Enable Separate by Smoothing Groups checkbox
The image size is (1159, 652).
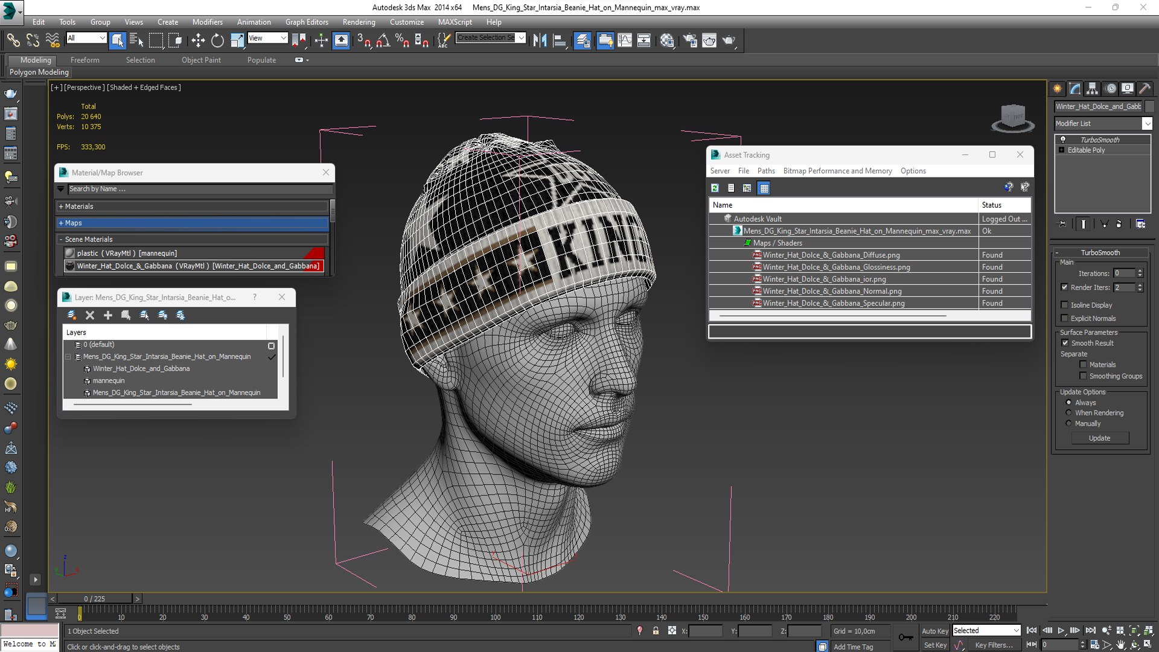pos(1083,376)
